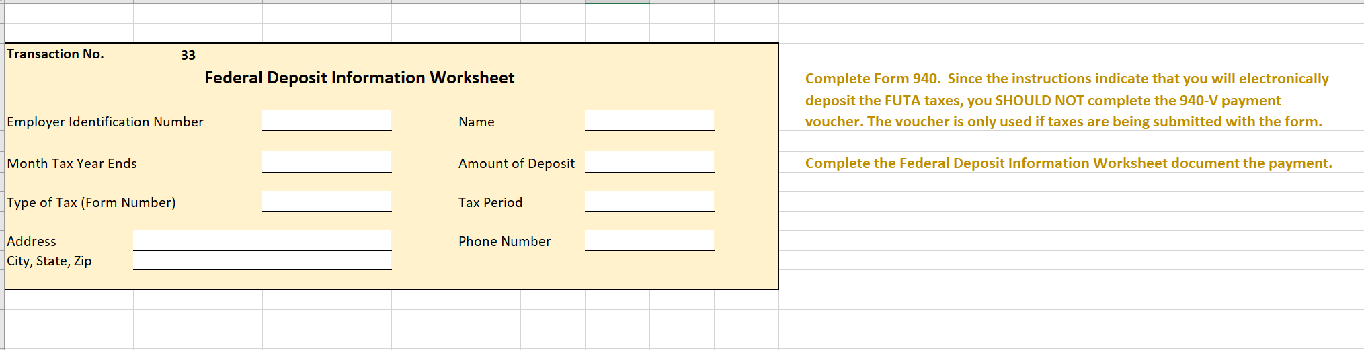Click the Phone Number input cell
Screen dimensions: 1364x350
pos(649,240)
